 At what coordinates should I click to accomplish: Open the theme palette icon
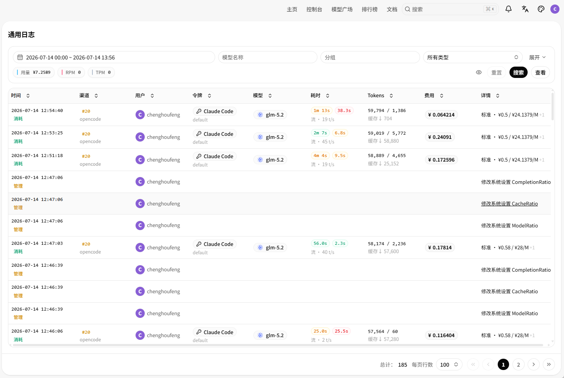[541, 9]
